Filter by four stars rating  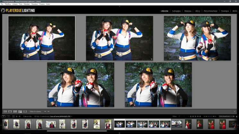point(198,116)
